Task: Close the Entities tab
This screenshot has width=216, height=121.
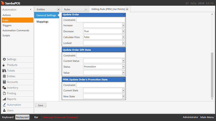Action: tap(59, 9)
